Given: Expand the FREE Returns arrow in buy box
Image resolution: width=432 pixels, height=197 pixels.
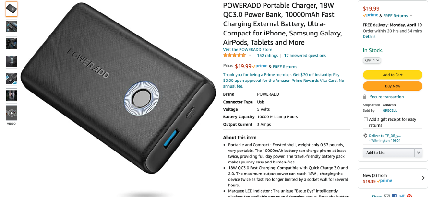Looking at the screenshot, I should click(x=411, y=16).
